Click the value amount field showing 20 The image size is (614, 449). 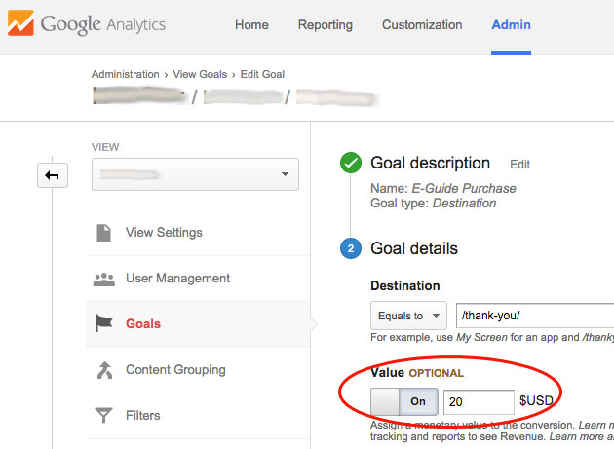click(478, 401)
